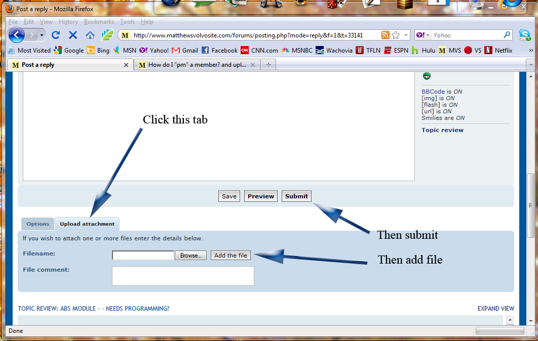538x341 pixels.
Task: Bookmark this page with the star icon
Action: 396,35
